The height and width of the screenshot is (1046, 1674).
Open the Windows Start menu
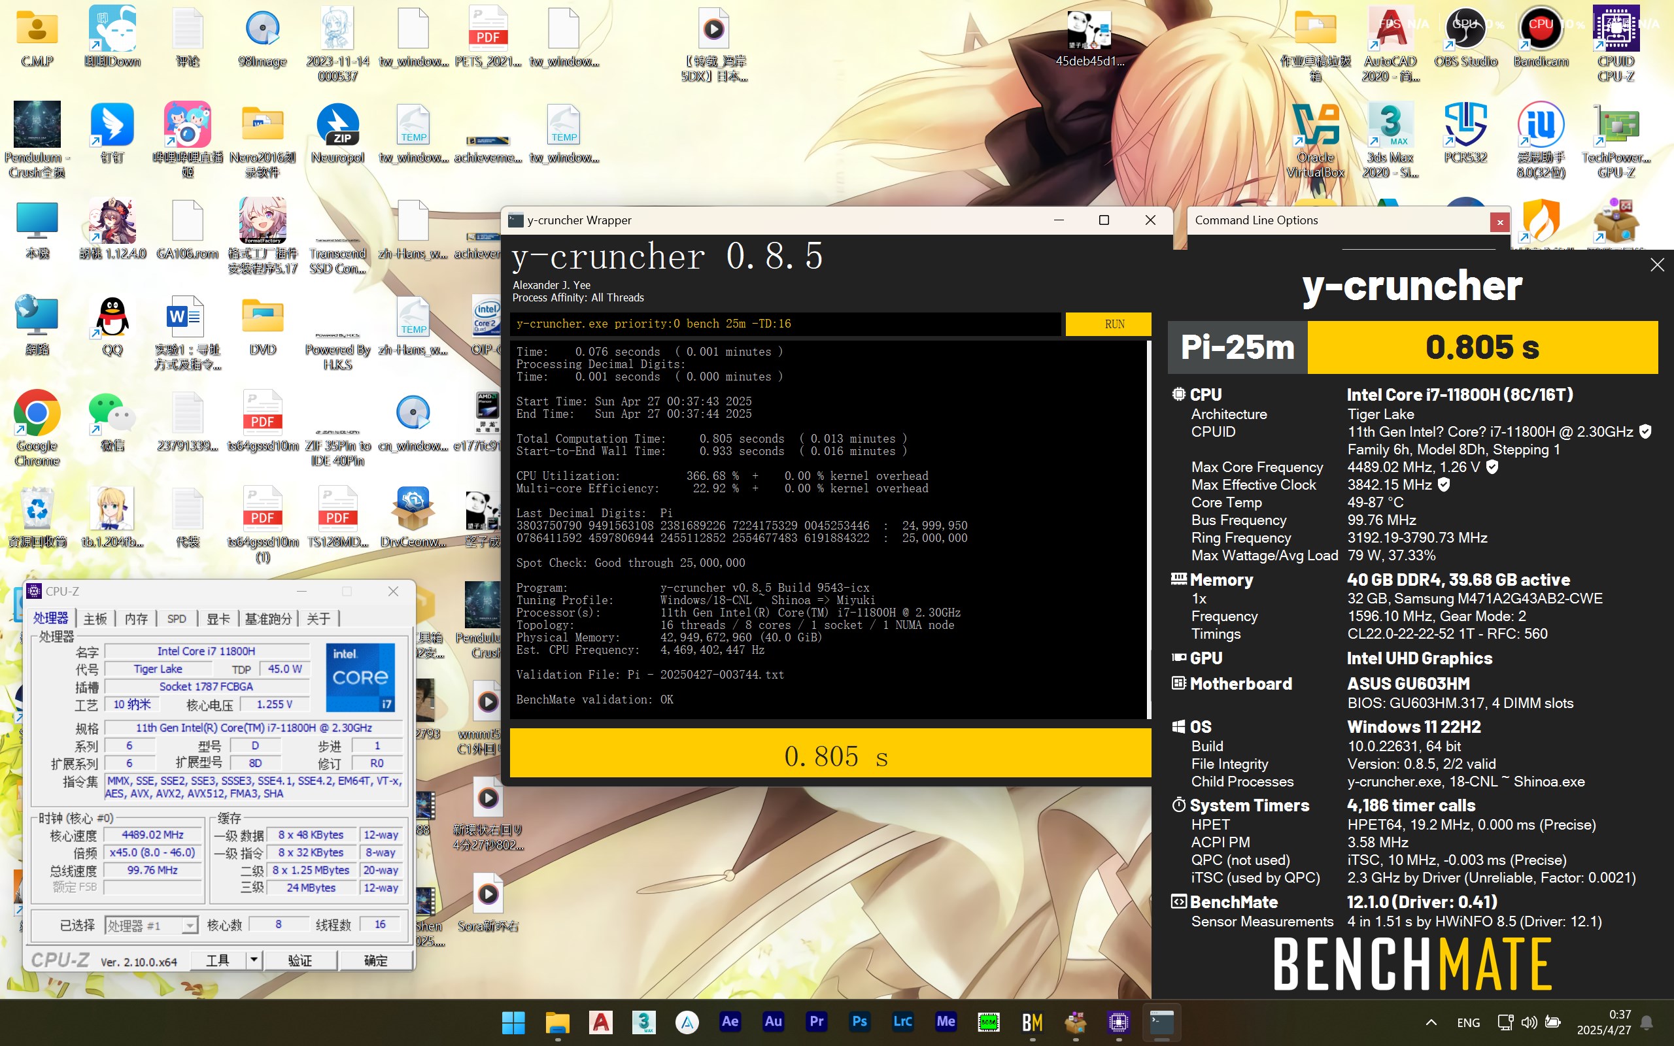513,1022
